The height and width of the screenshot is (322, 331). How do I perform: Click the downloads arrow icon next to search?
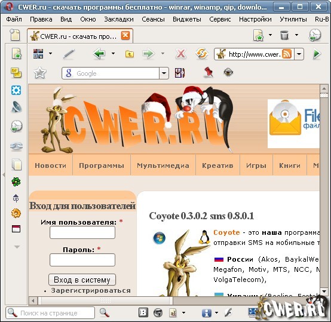coord(180,73)
